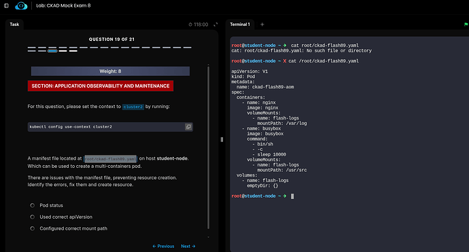Click the timer clock icon
This screenshot has width=469, height=252.
pyautogui.click(x=190, y=24)
